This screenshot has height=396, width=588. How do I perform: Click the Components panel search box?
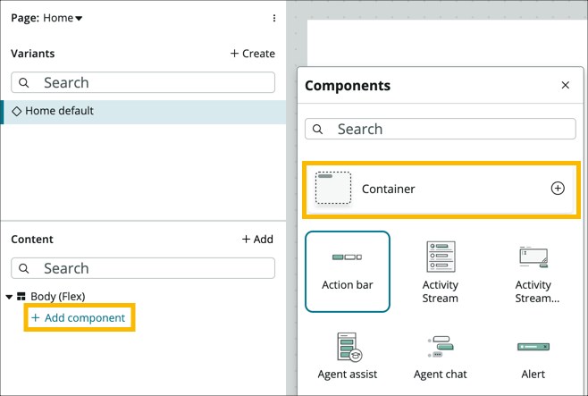pos(441,129)
